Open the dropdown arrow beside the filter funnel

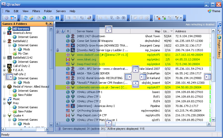click(181, 18)
